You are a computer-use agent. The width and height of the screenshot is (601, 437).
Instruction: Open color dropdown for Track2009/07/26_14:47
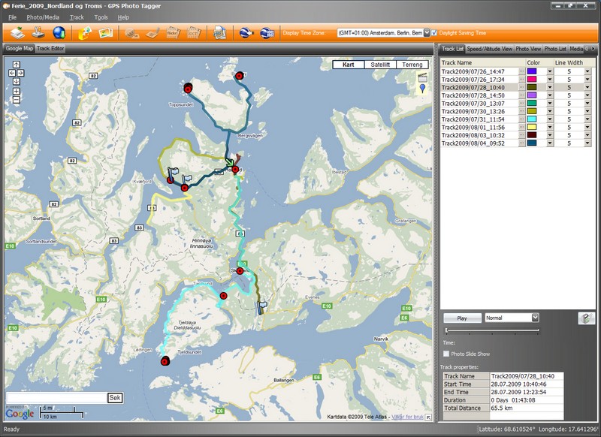click(549, 71)
